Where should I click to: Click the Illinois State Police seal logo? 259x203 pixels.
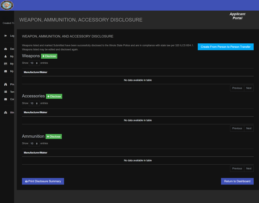pyautogui.click(x=7, y=5)
